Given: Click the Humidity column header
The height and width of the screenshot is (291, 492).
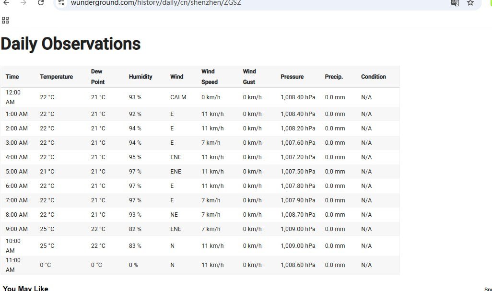Looking at the screenshot, I should pyautogui.click(x=140, y=77).
